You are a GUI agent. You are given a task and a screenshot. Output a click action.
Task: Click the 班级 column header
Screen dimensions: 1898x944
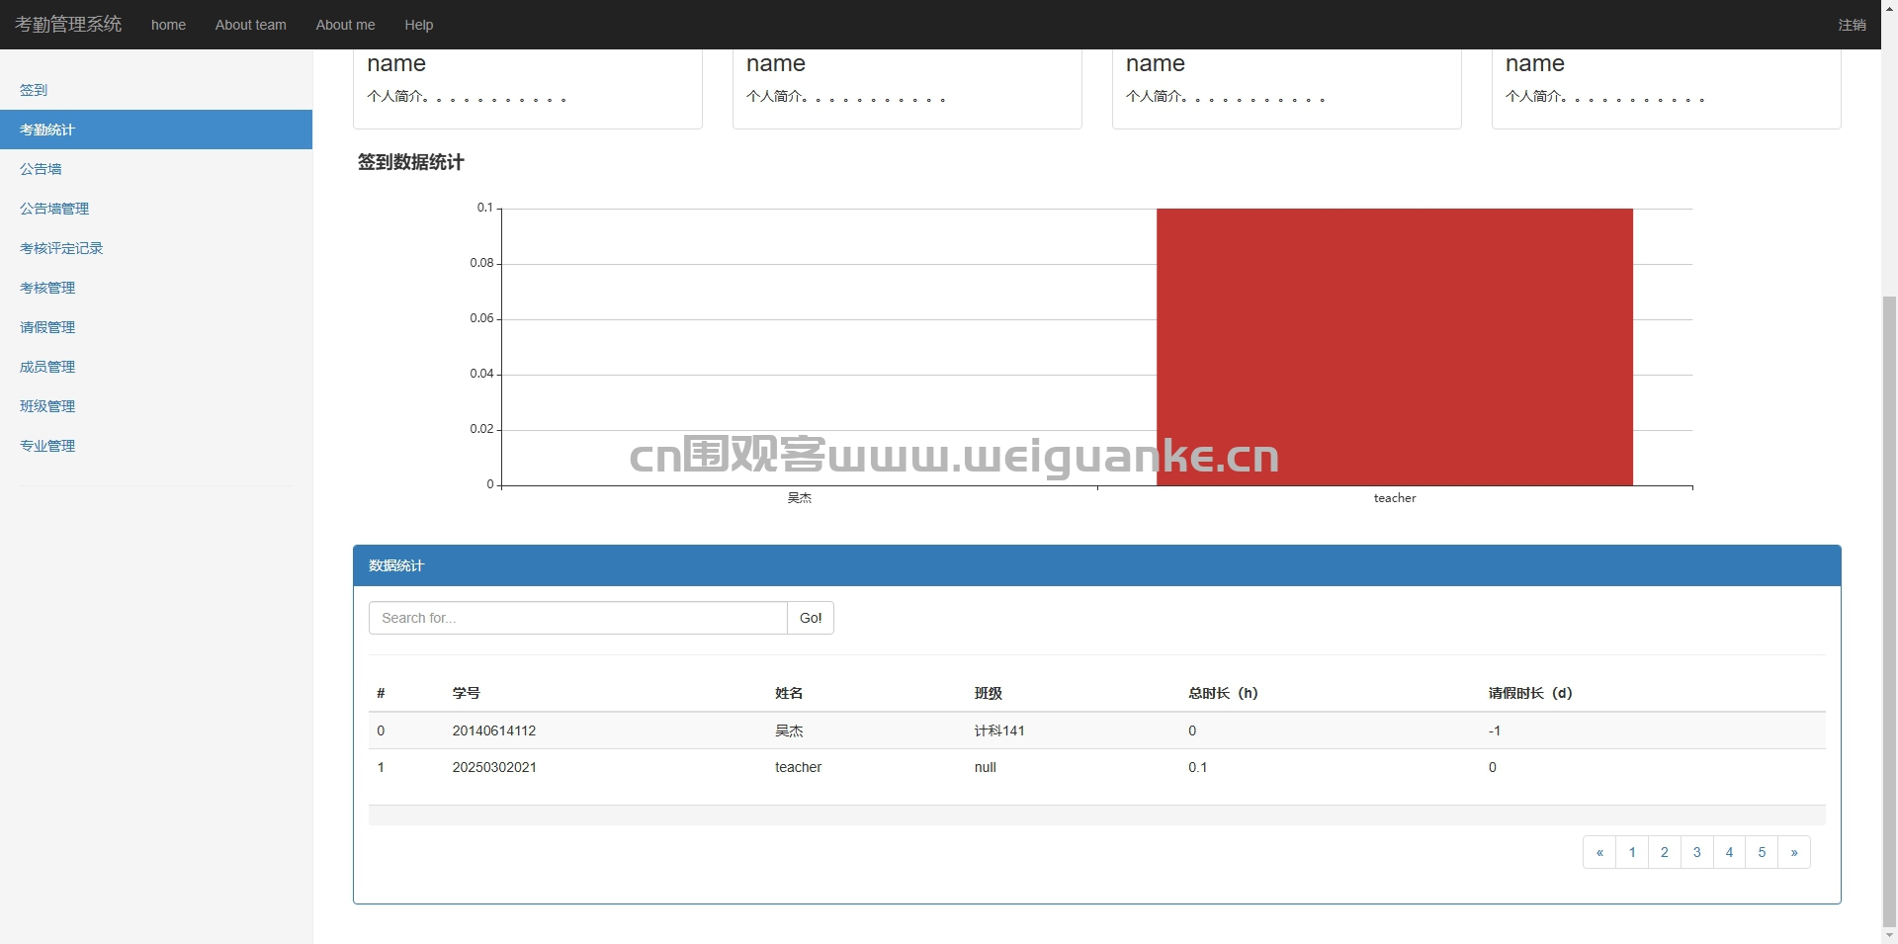coord(989,693)
